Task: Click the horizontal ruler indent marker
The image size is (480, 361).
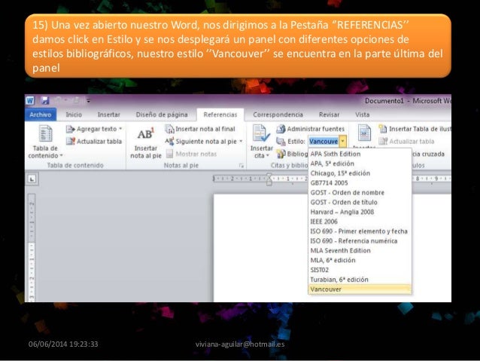Action: [269, 179]
